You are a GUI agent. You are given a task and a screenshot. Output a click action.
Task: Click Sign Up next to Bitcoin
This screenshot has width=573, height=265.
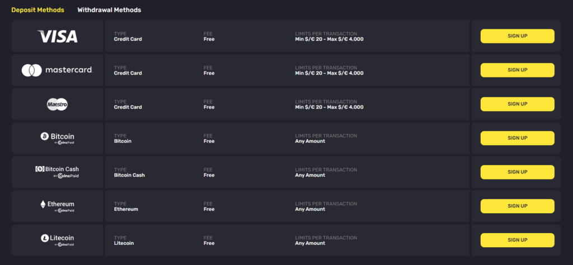click(x=517, y=138)
